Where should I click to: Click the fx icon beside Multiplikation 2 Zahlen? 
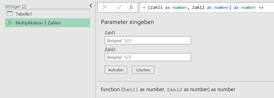coord(10,23)
